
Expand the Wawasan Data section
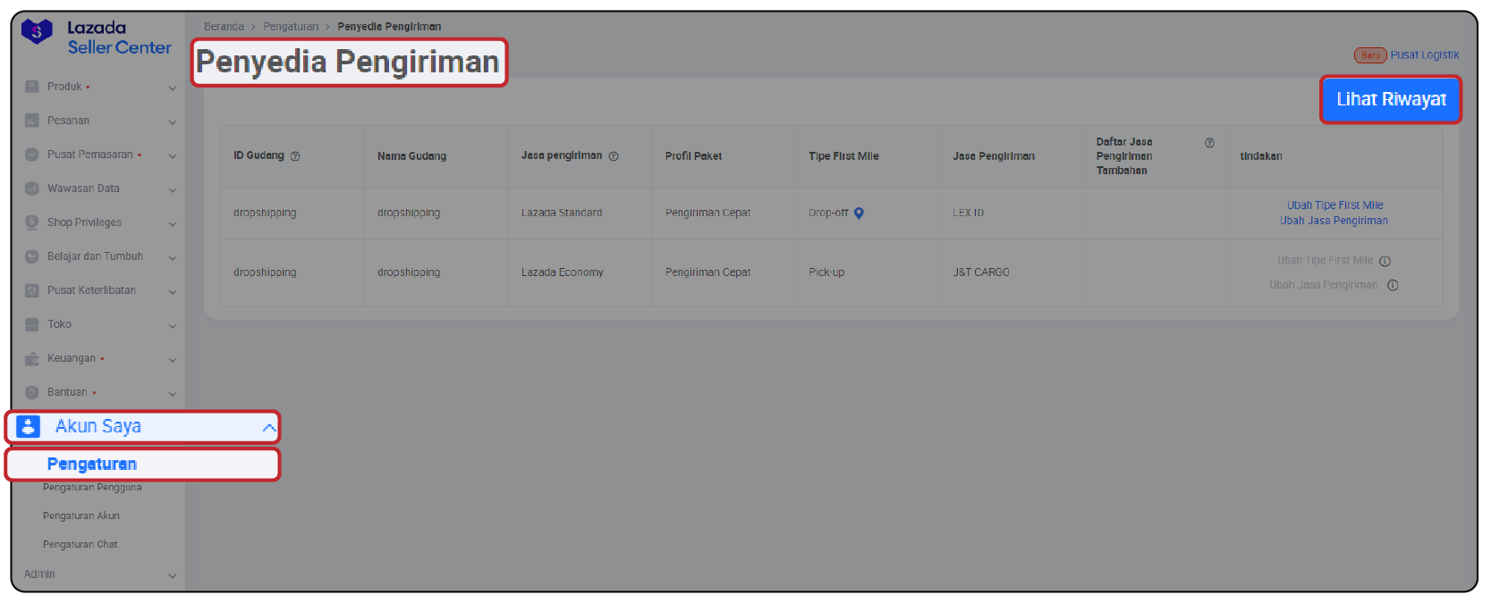(x=172, y=189)
